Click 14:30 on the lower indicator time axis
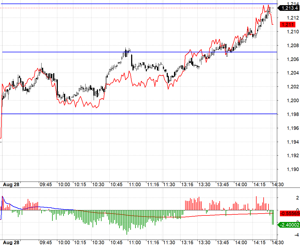The height and width of the screenshot is (245, 300). [277, 243]
